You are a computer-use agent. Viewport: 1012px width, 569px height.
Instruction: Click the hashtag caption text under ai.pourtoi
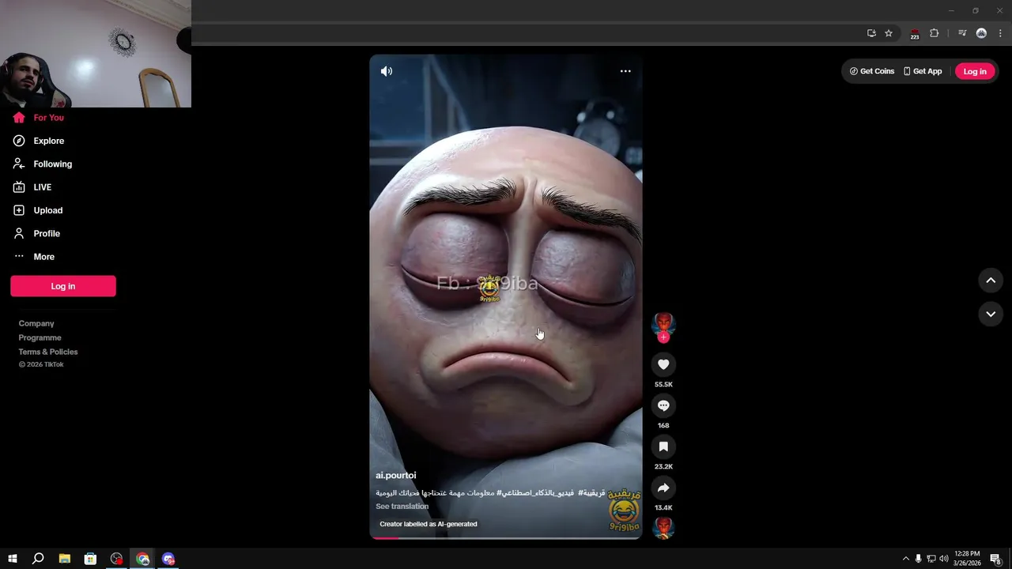(490, 492)
